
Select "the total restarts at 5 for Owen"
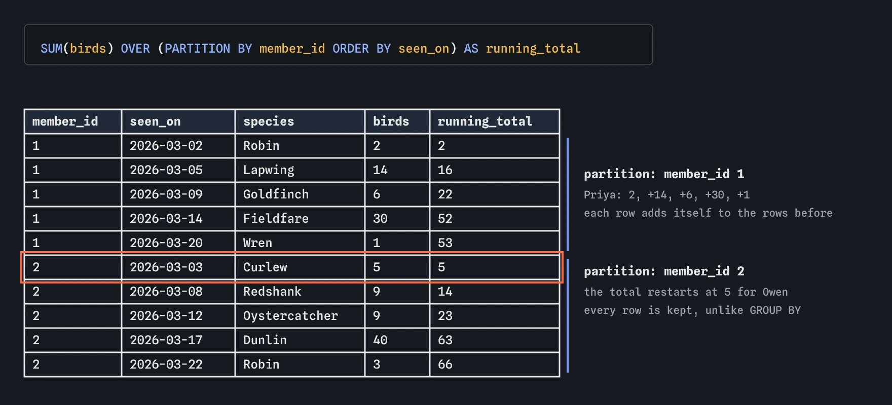pyautogui.click(x=686, y=292)
